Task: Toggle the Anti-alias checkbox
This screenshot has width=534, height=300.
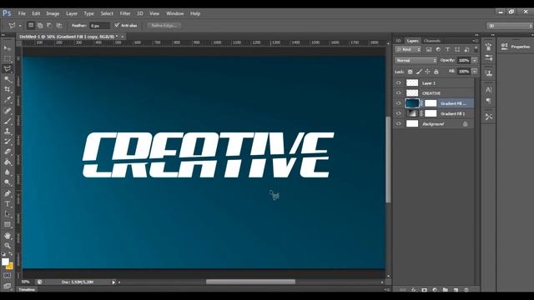Action: pyautogui.click(x=117, y=25)
